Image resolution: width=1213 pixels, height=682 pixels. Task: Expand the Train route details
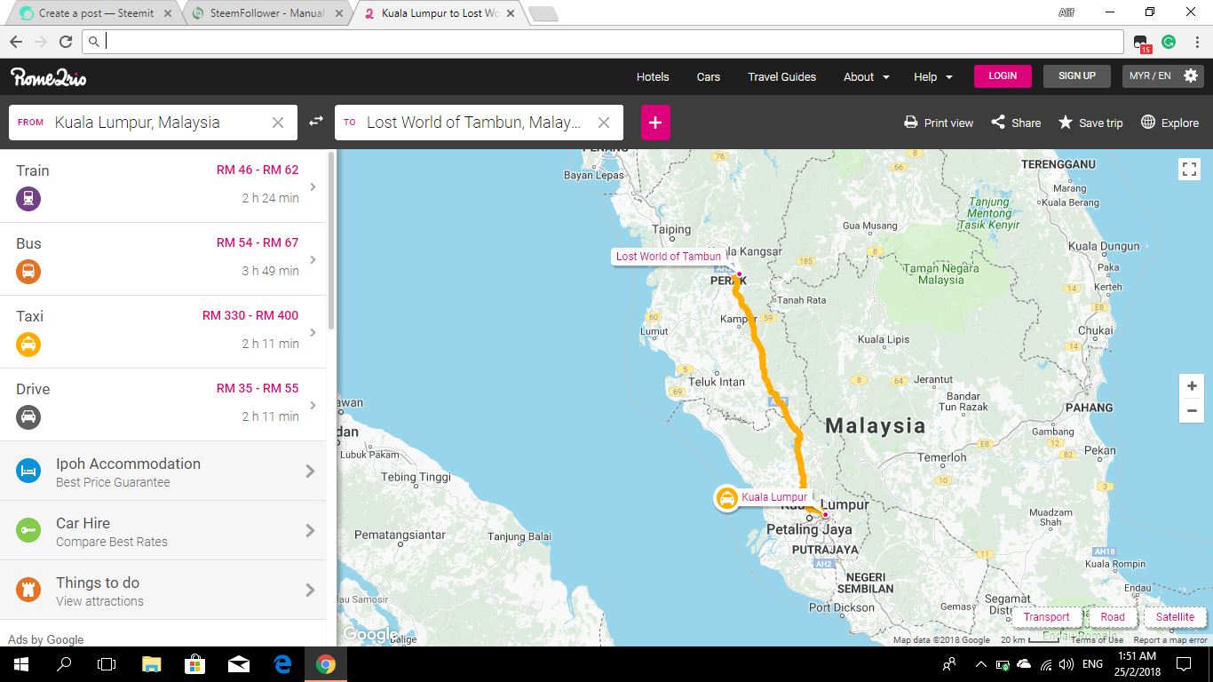313,186
